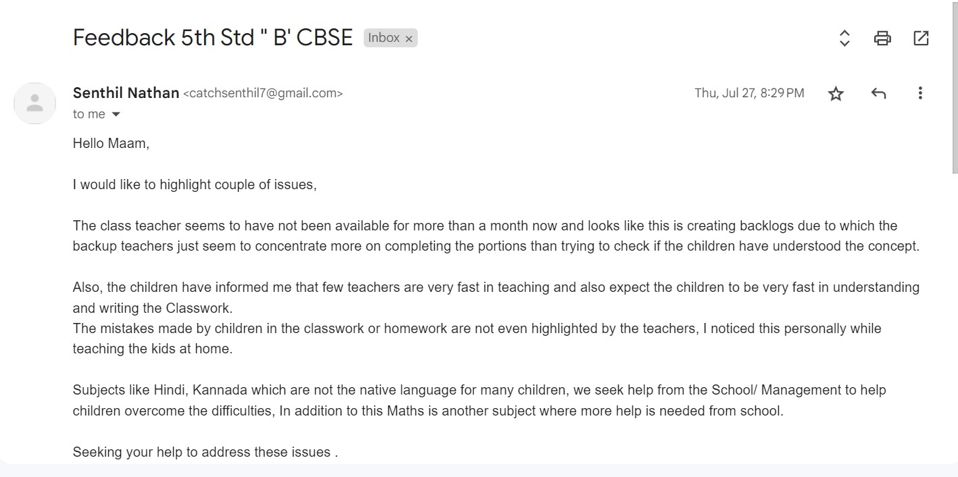This screenshot has width=958, height=477.
Task: Click the sender name Senthil Nathan
Action: (x=126, y=93)
